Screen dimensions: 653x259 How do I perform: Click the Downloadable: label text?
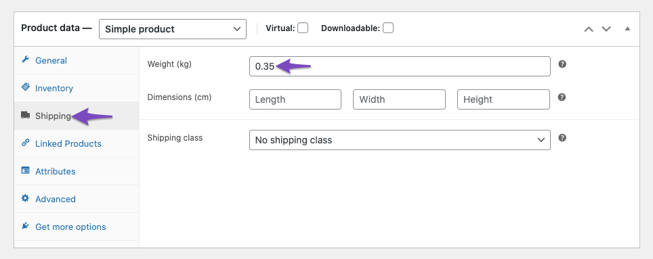[351, 28]
